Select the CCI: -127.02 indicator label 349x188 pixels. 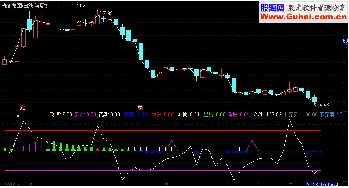tap(268, 115)
